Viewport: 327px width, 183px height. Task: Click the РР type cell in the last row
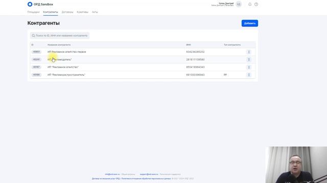click(225, 75)
